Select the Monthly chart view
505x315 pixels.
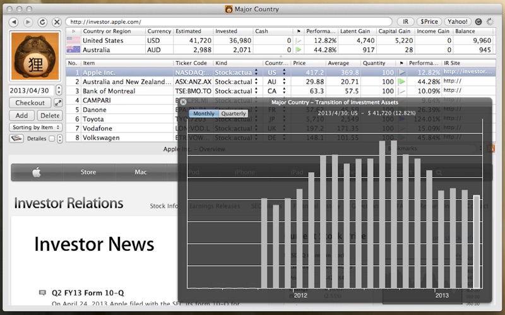[x=203, y=113]
